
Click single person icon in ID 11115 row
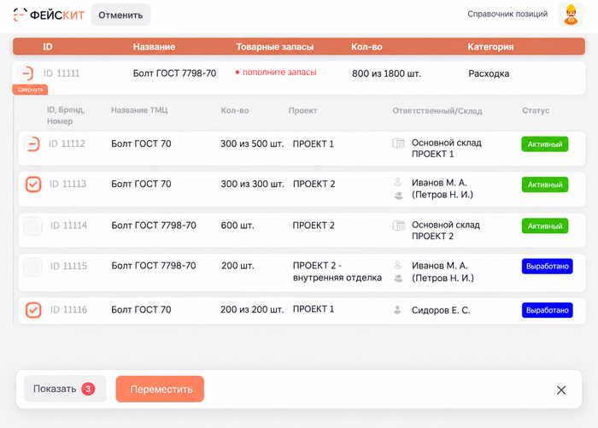click(x=398, y=265)
